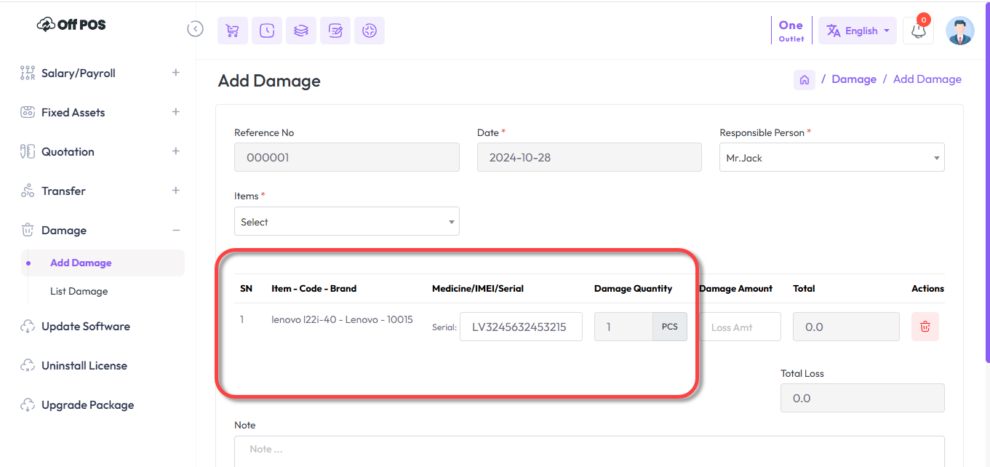Open the notifications bell
The image size is (990, 467).
918,31
